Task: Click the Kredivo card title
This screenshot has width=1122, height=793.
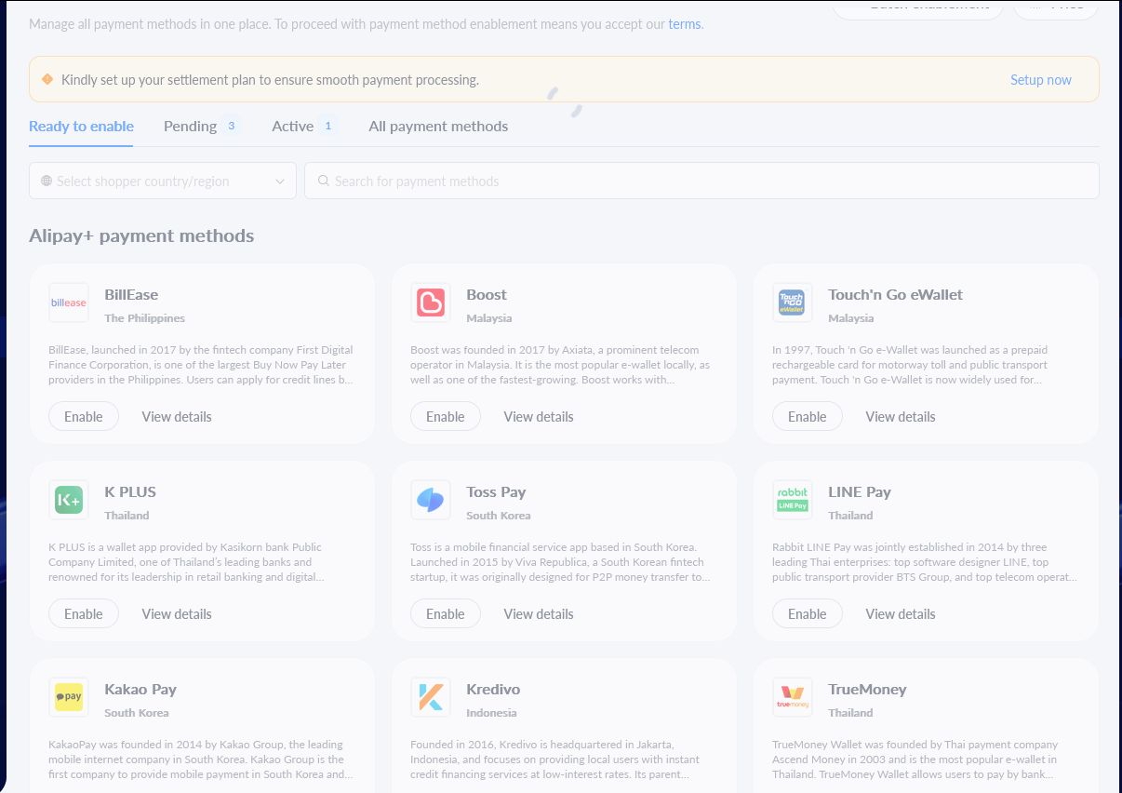Action: [x=493, y=690]
